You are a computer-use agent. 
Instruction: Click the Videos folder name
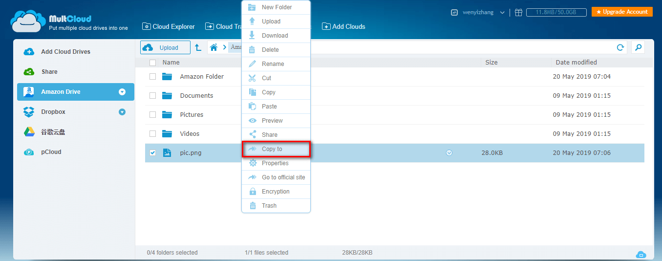pyautogui.click(x=190, y=134)
